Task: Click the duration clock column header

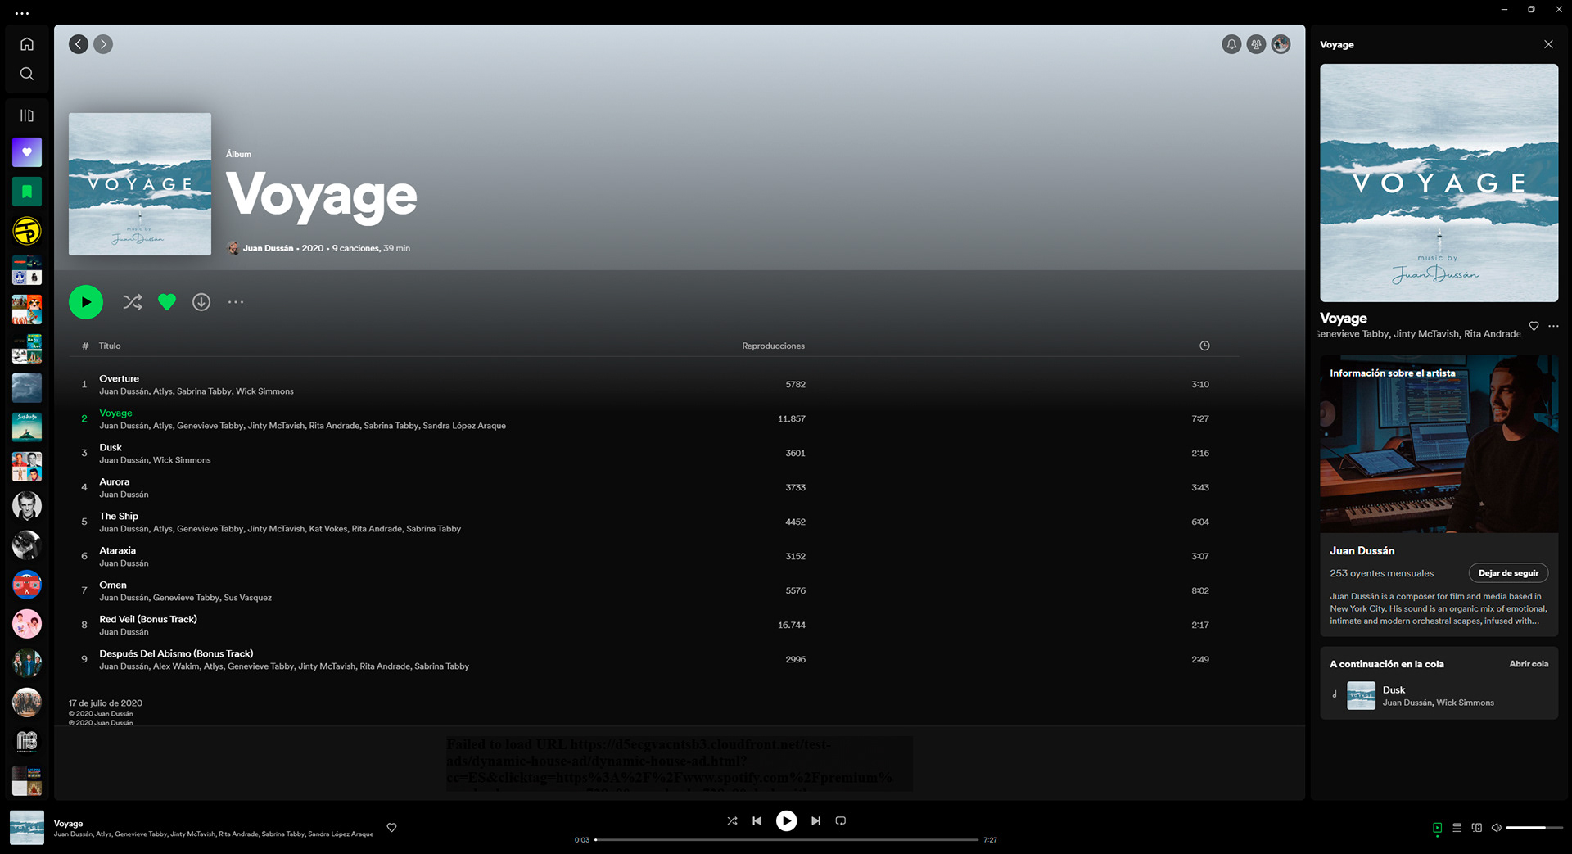Action: pos(1204,346)
